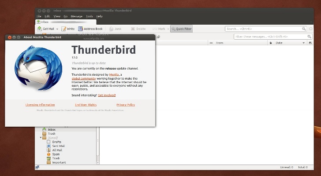This screenshot has width=321, height=176.
Task: Toggle the Quick Filter button
Action: 181,29
